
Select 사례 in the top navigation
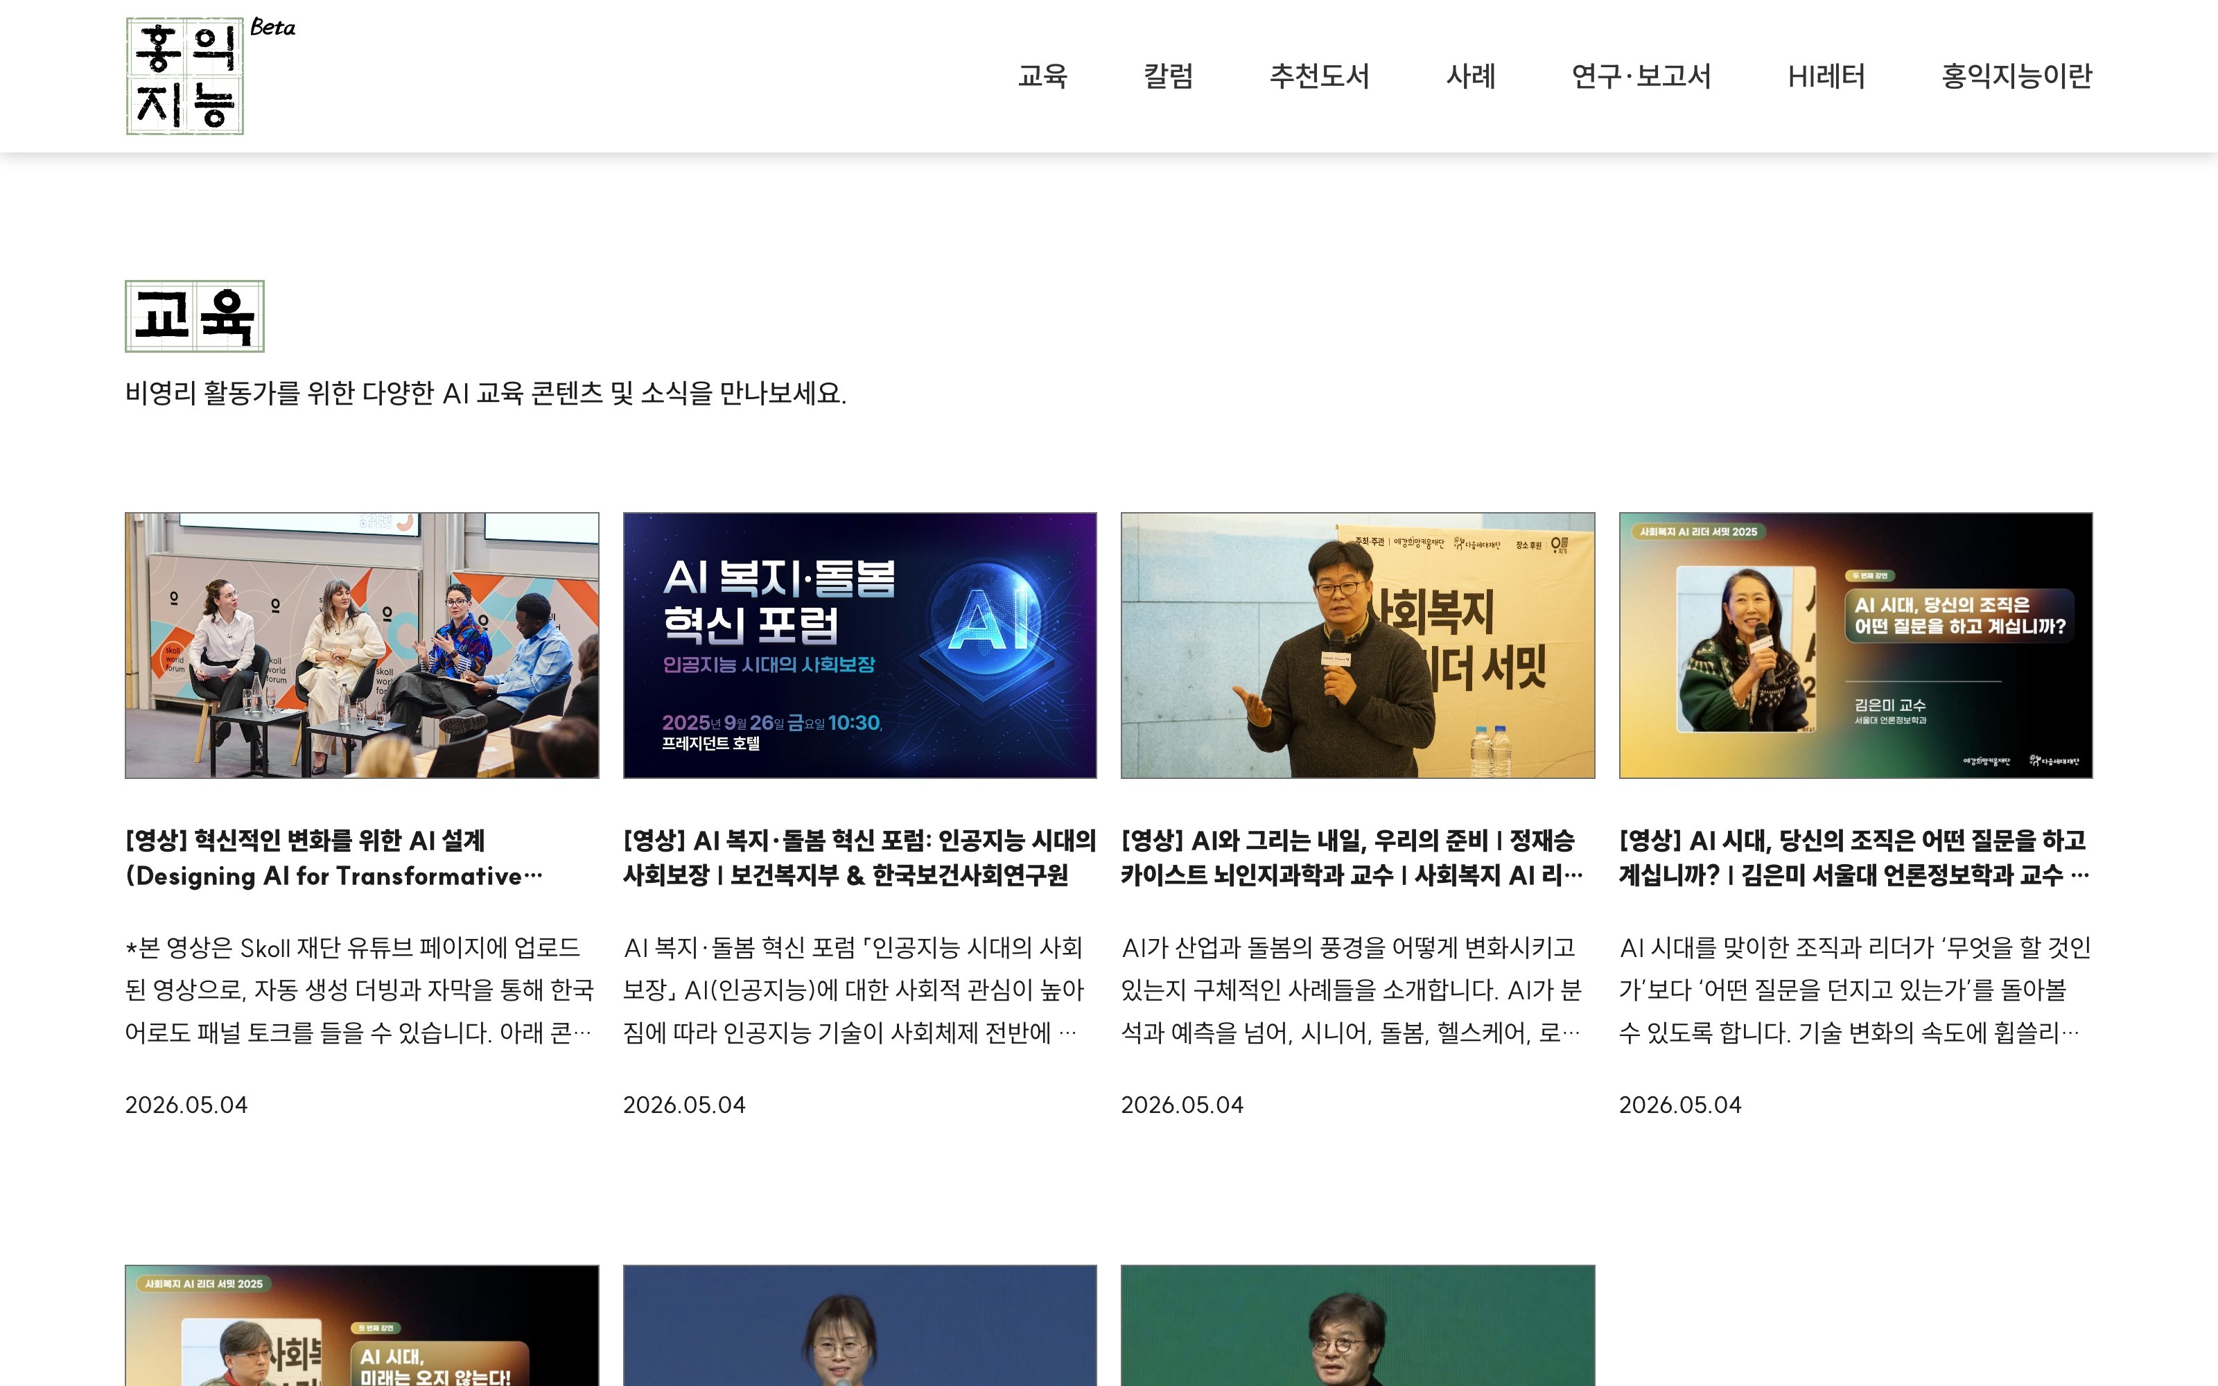1470,76
